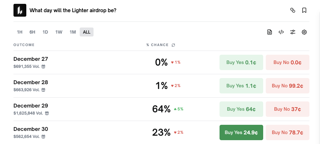Click the Lighter market logo

click(20, 10)
